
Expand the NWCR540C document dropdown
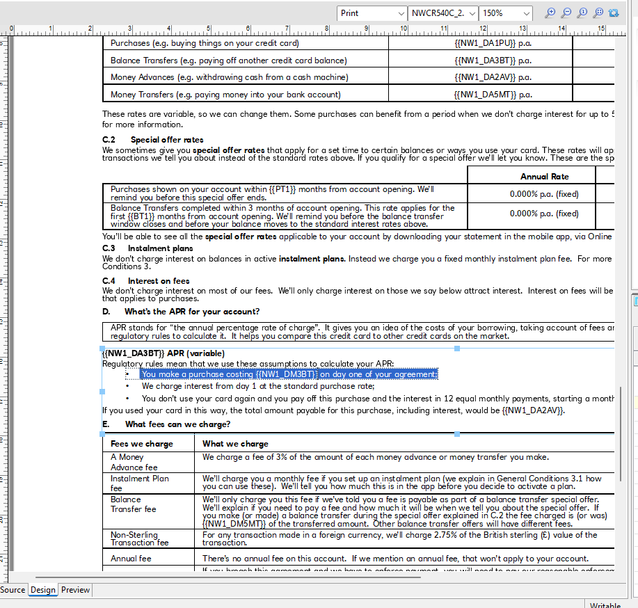tap(443, 13)
